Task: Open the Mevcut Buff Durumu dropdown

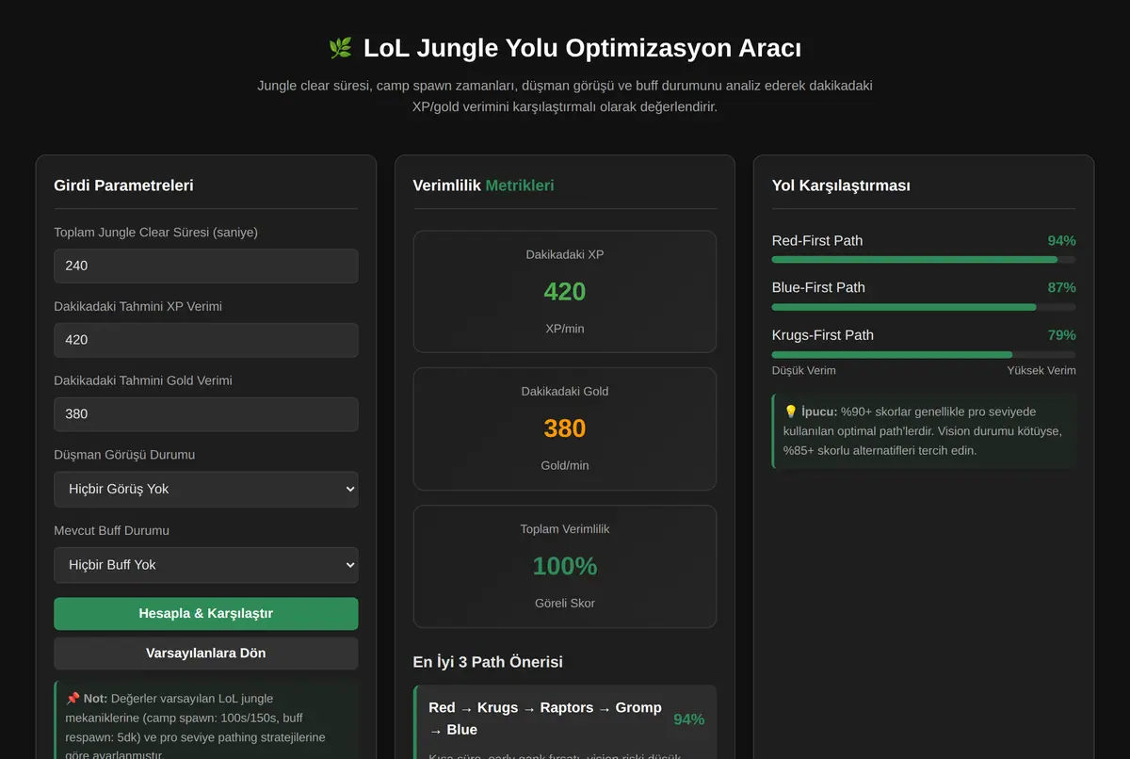Action: [206, 565]
